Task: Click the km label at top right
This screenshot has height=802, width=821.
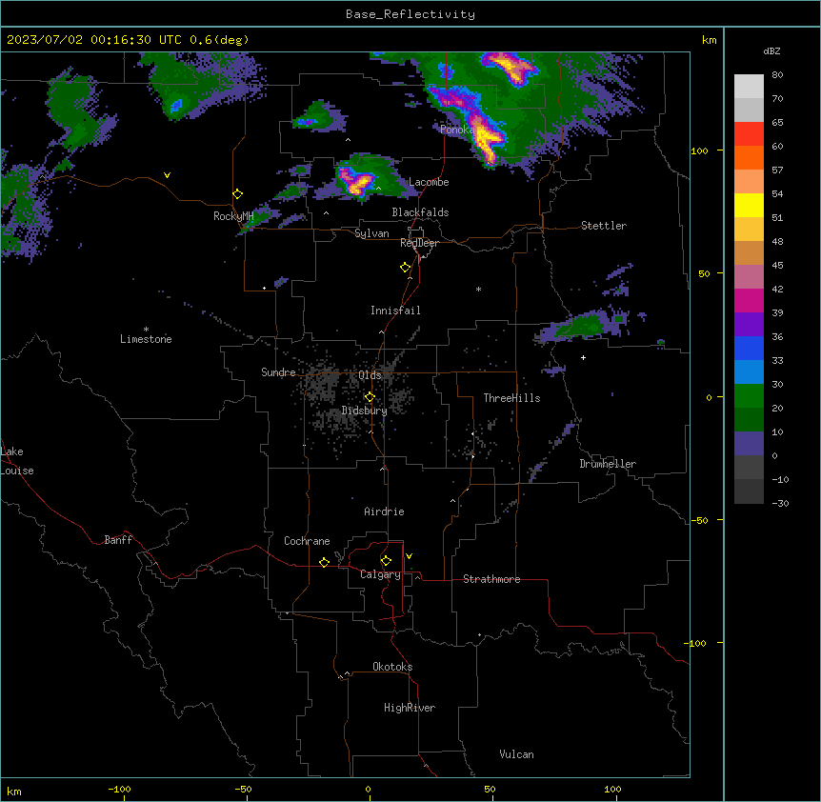Action: [x=709, y=40]
